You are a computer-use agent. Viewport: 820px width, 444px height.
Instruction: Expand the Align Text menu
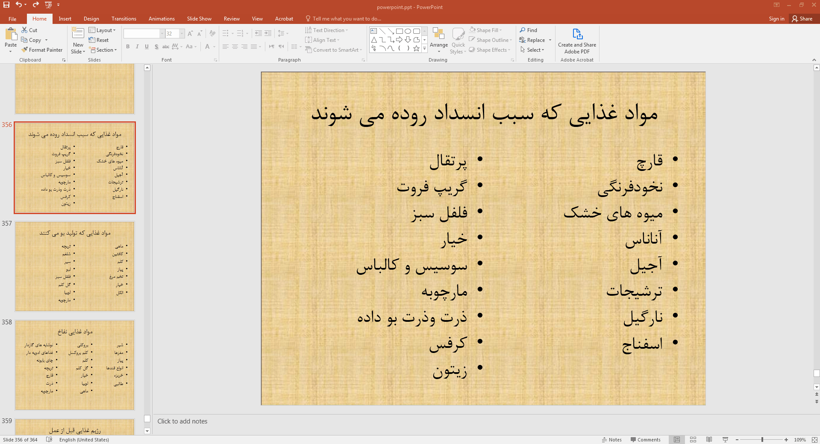pyautogui.click(x=323, y=40)
